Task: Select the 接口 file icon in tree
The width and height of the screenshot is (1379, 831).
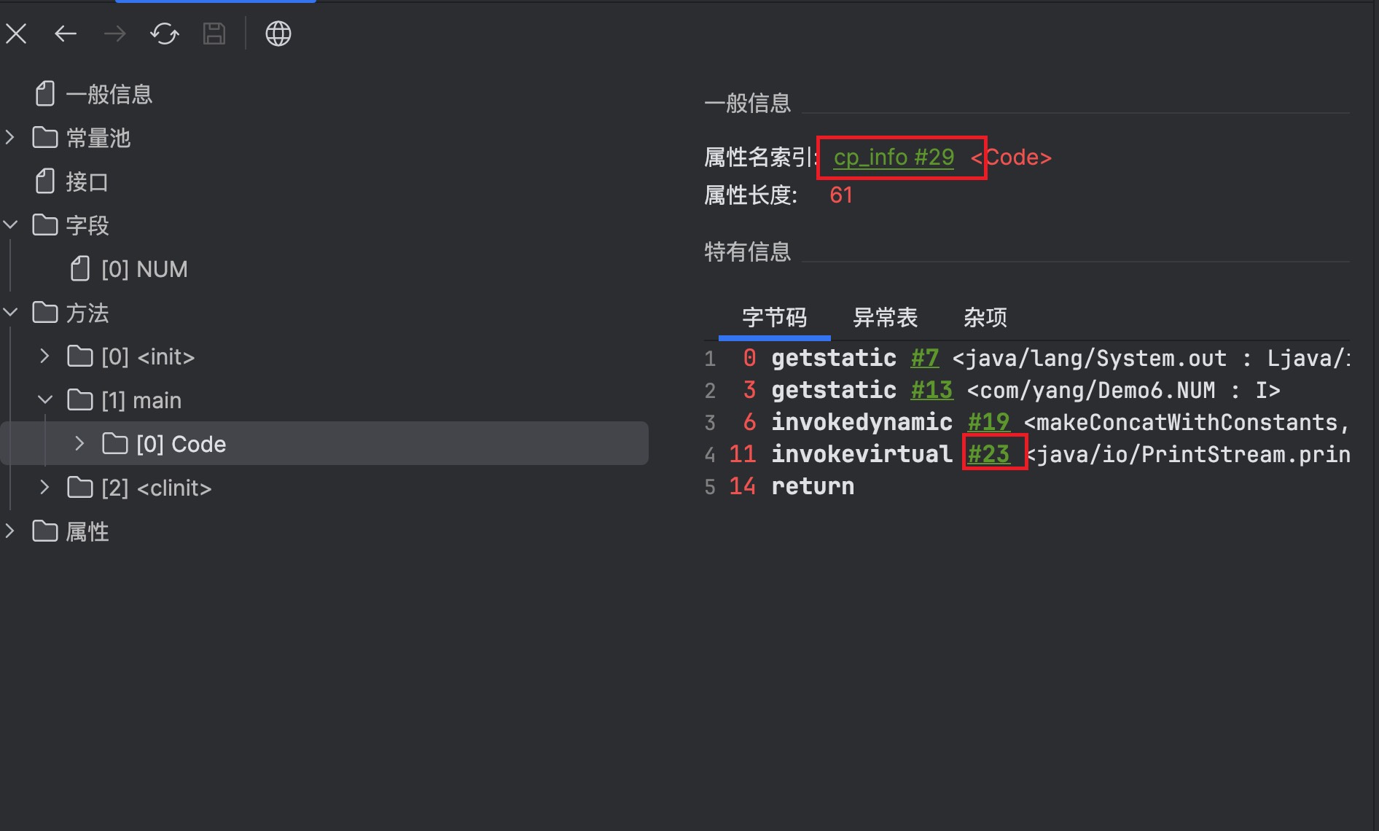Action: point(45,182)
